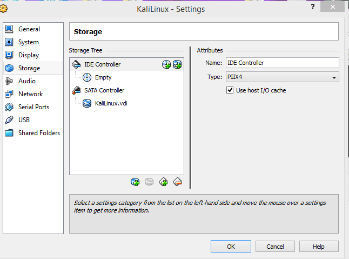349x259 pixels.
Task: Click the IDE Controller icon in the storage tree
Action: point(76,64)
